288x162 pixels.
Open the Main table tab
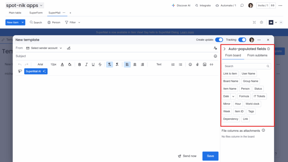(x=15, y=13)
